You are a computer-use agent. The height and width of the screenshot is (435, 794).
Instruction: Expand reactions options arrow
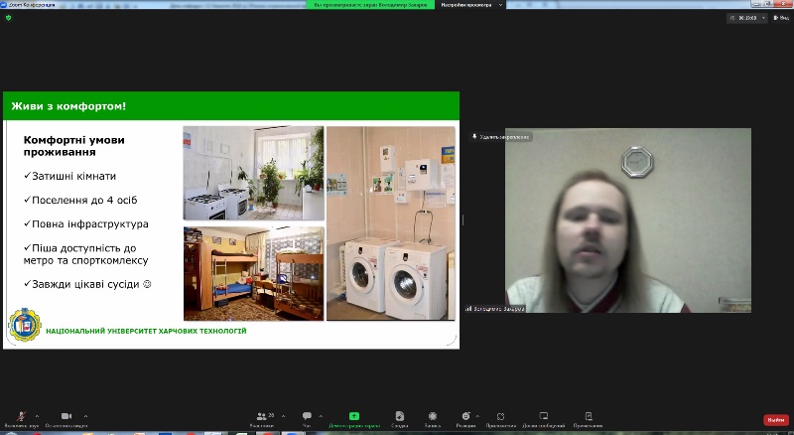[477, 416]
